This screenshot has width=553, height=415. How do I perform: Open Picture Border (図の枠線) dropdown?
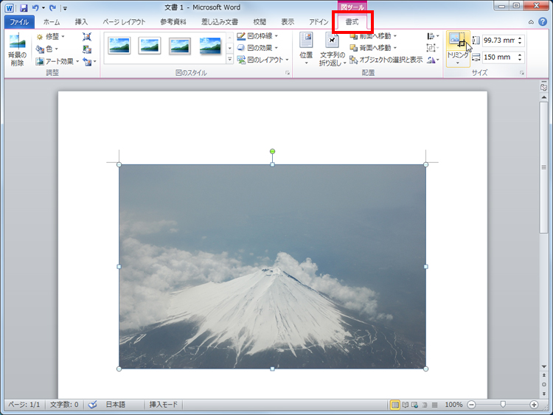coord(257,36)
